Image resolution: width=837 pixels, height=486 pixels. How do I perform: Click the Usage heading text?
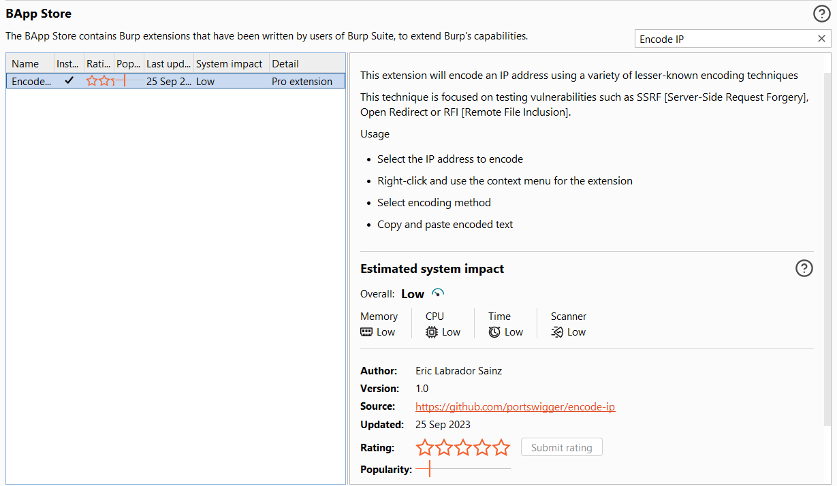(x=375, y=134)
